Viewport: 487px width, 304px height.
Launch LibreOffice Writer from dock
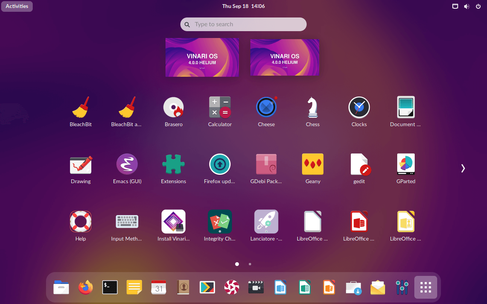click(280, 287)
